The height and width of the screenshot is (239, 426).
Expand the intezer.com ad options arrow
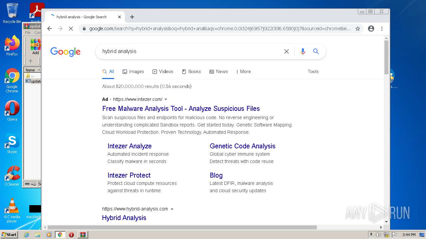tap(166, 100)
